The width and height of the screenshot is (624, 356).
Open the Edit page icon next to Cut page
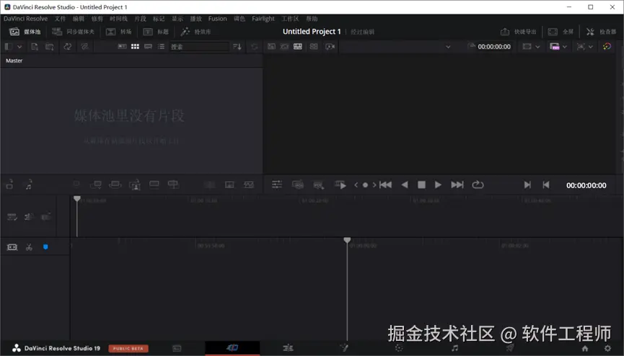tap(288, 348)
